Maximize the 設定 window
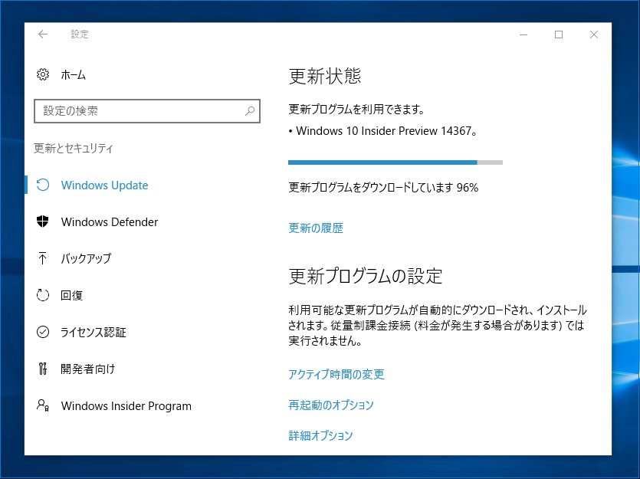 coord(559,34)
